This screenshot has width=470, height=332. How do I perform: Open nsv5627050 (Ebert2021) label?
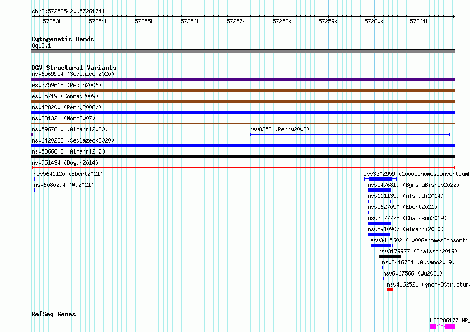tap(402, 207)
